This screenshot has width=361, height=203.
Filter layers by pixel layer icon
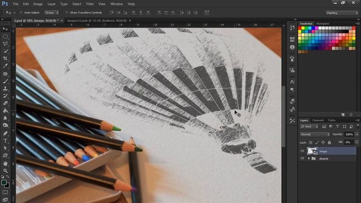coord(324,126)
